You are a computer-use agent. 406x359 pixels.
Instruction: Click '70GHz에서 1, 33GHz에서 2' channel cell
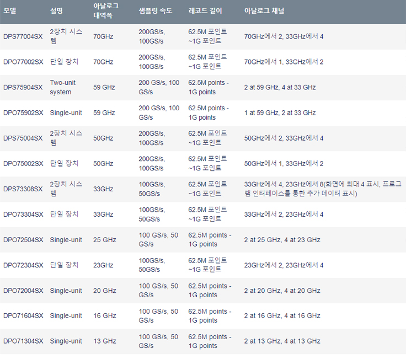[284, 62]
